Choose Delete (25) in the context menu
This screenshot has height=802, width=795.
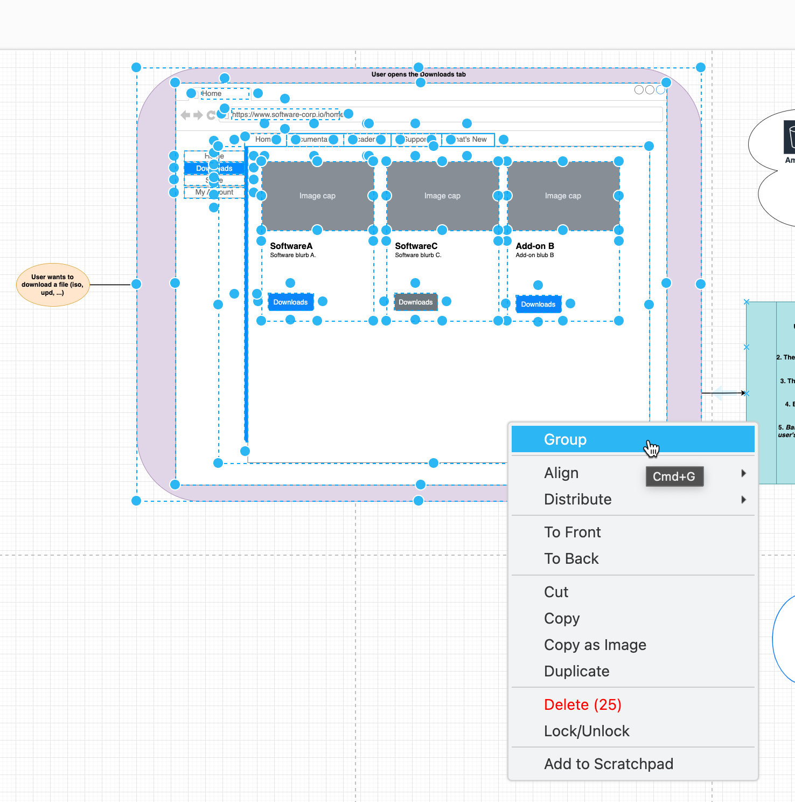[x=582, y=704]
